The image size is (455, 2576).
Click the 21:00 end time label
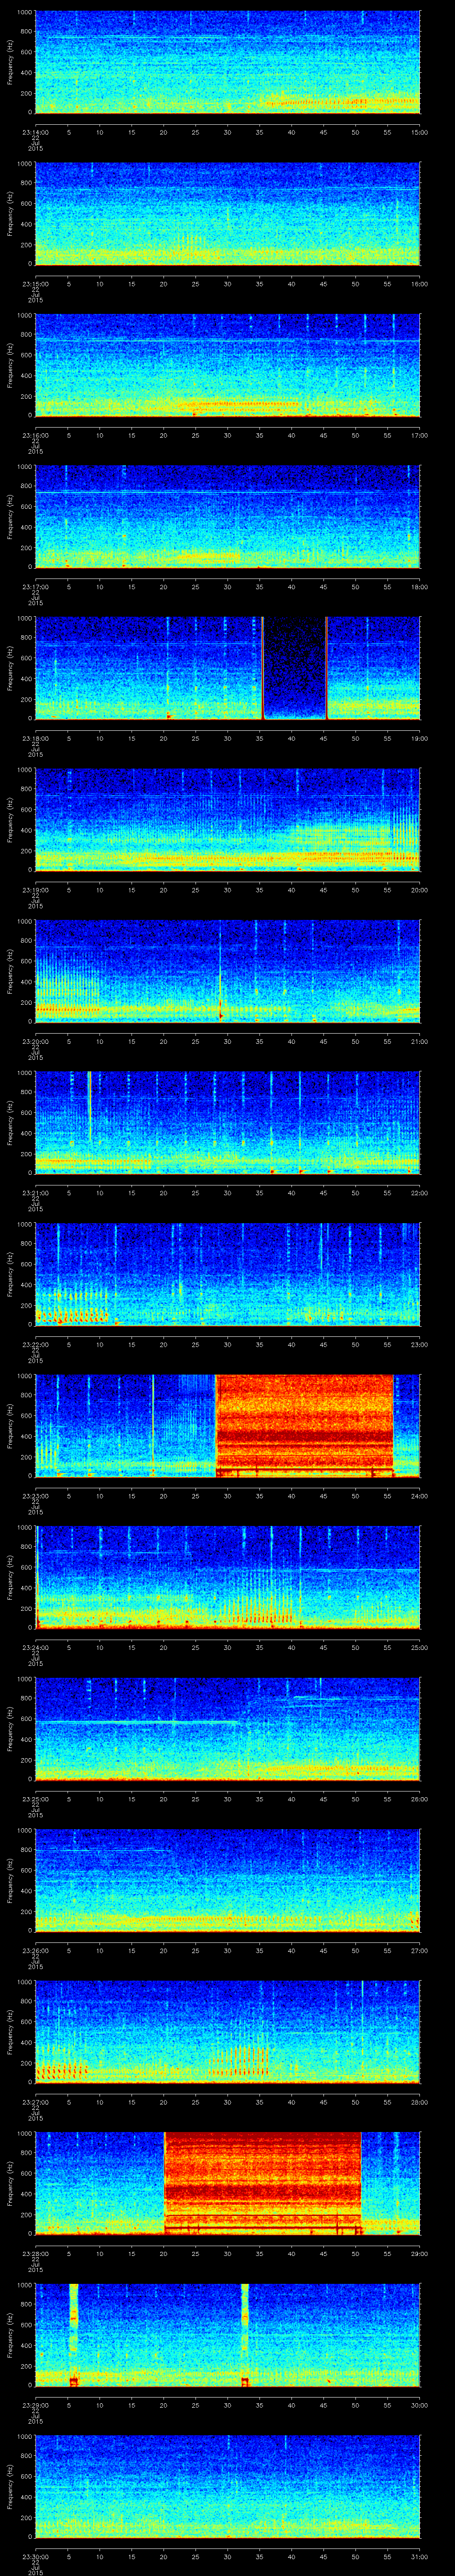coord(419,1041)
